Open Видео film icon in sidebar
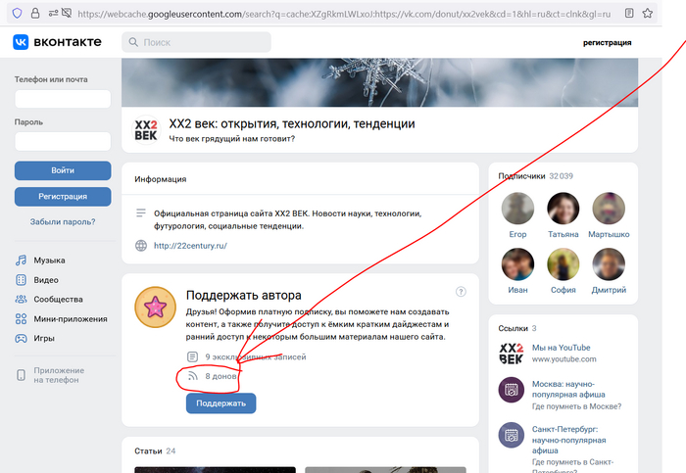The image size is (686, 473). 21,280
